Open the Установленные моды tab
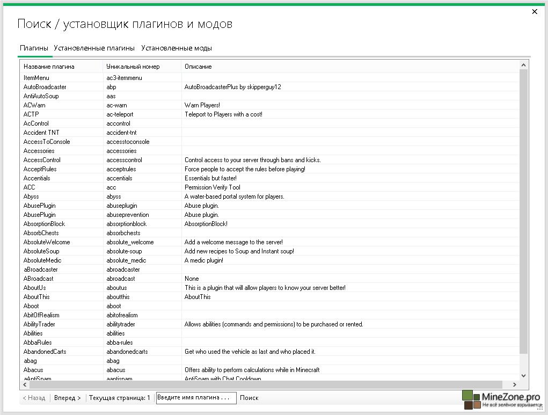The image size is (548, 415). click(177, 48)
